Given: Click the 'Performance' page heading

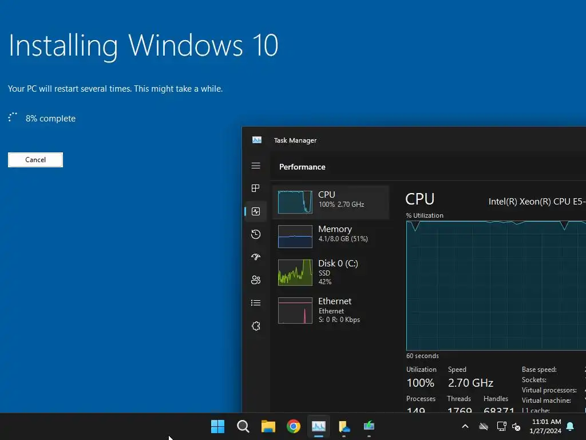Looking at the screenshot, I should point(302,167).
